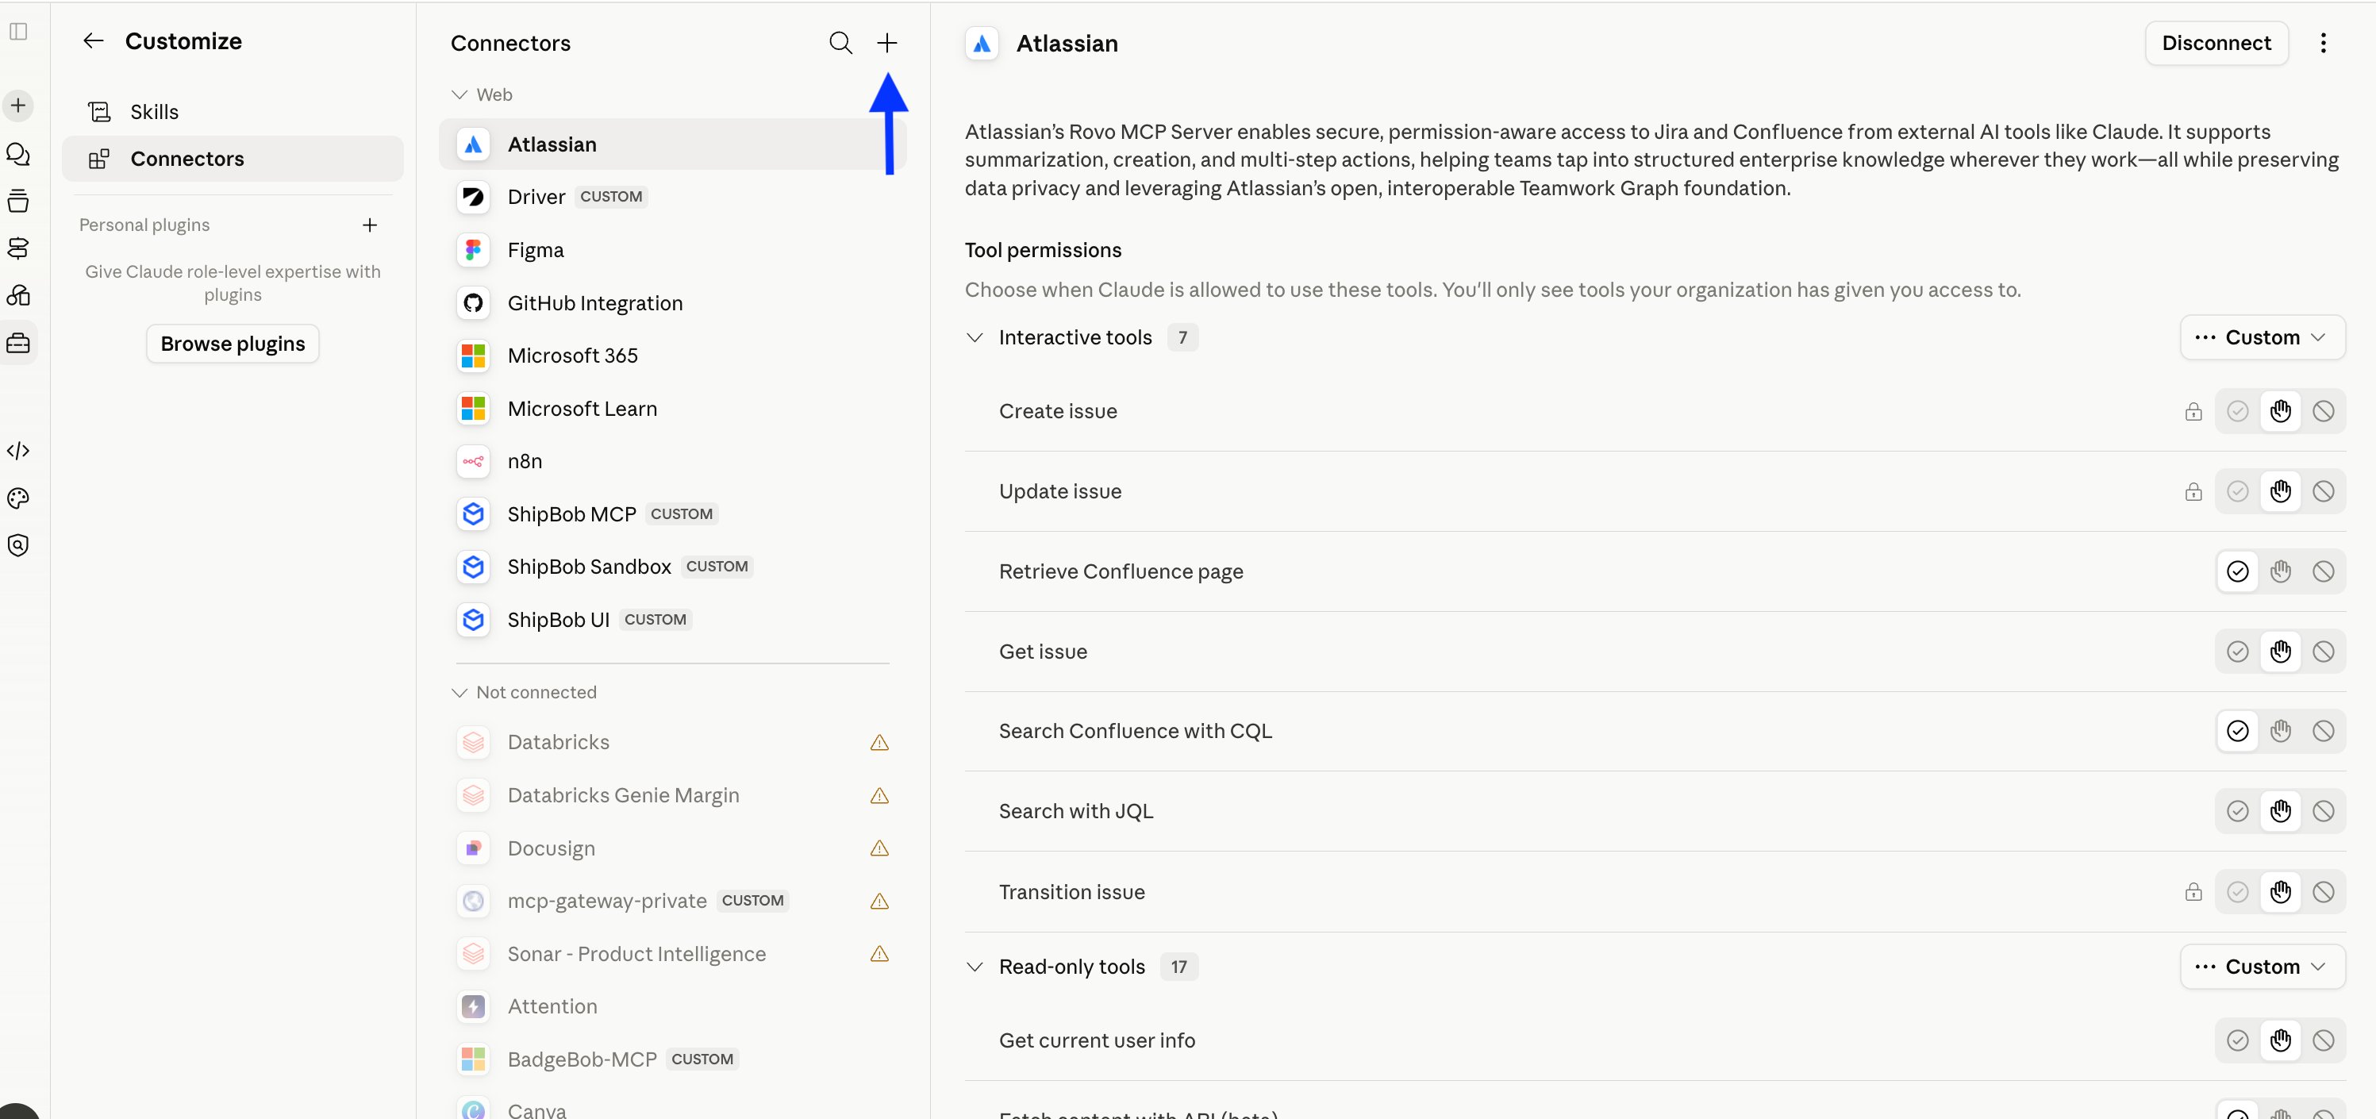
Task: Select the Atlassian connector
Action: (x=672, y=144)
